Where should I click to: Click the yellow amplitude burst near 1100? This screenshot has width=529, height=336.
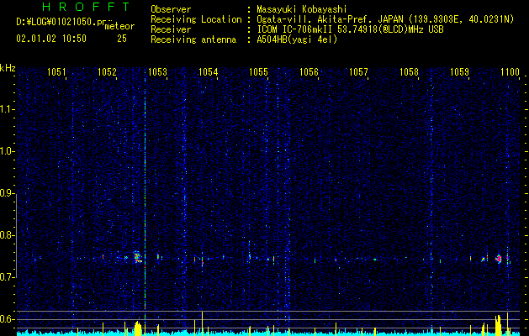[x=498, y=325]
